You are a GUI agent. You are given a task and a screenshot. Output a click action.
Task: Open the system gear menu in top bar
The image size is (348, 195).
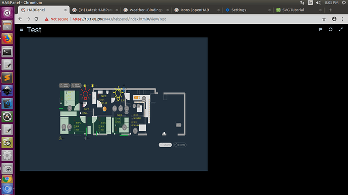(x=344, y=3)
